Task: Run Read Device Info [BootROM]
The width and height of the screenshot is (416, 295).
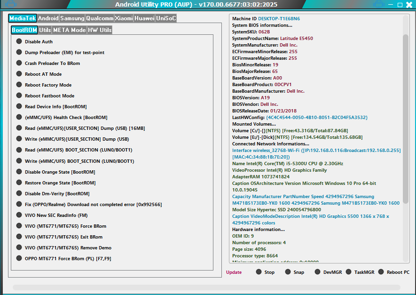Action: (19, 106)
